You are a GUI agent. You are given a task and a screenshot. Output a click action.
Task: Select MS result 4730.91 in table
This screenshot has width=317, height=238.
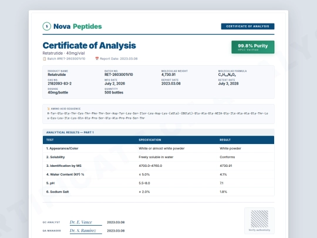coord(226,166)
